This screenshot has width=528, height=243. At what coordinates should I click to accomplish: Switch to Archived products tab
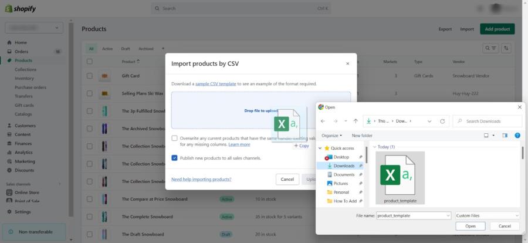point(146,49)
